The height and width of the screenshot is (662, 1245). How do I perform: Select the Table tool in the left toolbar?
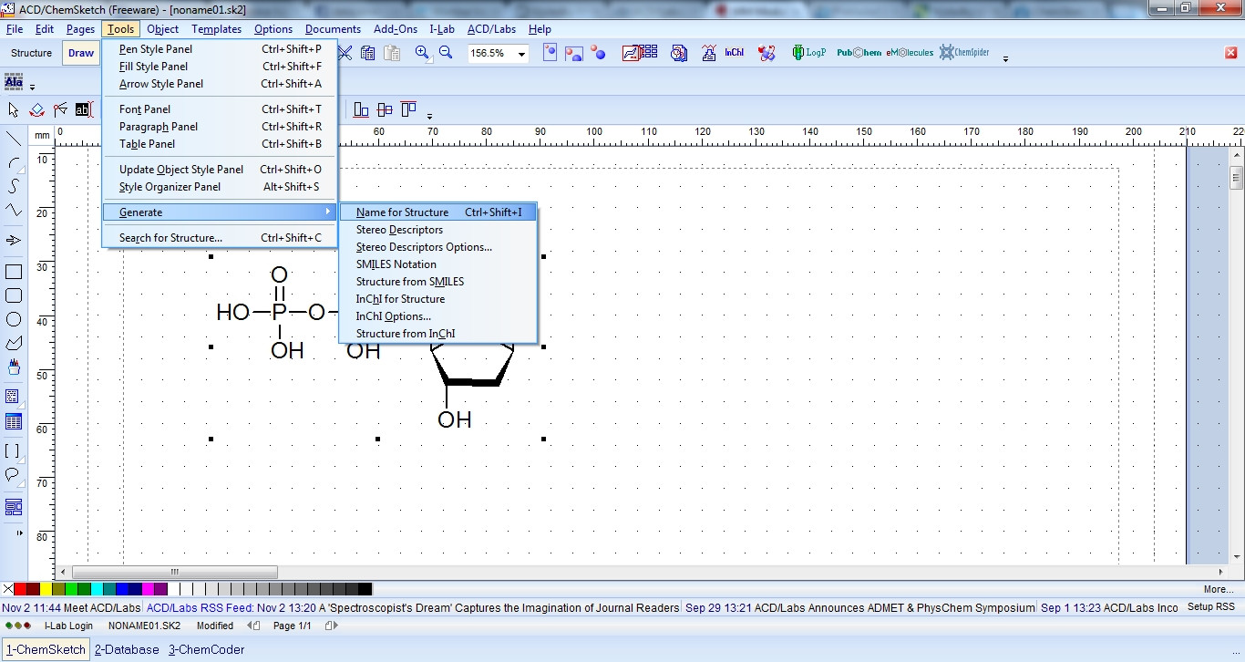pyautogui.click(x=14, y=421)
